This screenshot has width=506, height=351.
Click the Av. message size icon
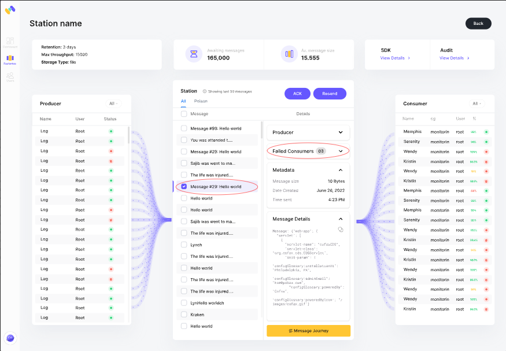tap(287, 54)
